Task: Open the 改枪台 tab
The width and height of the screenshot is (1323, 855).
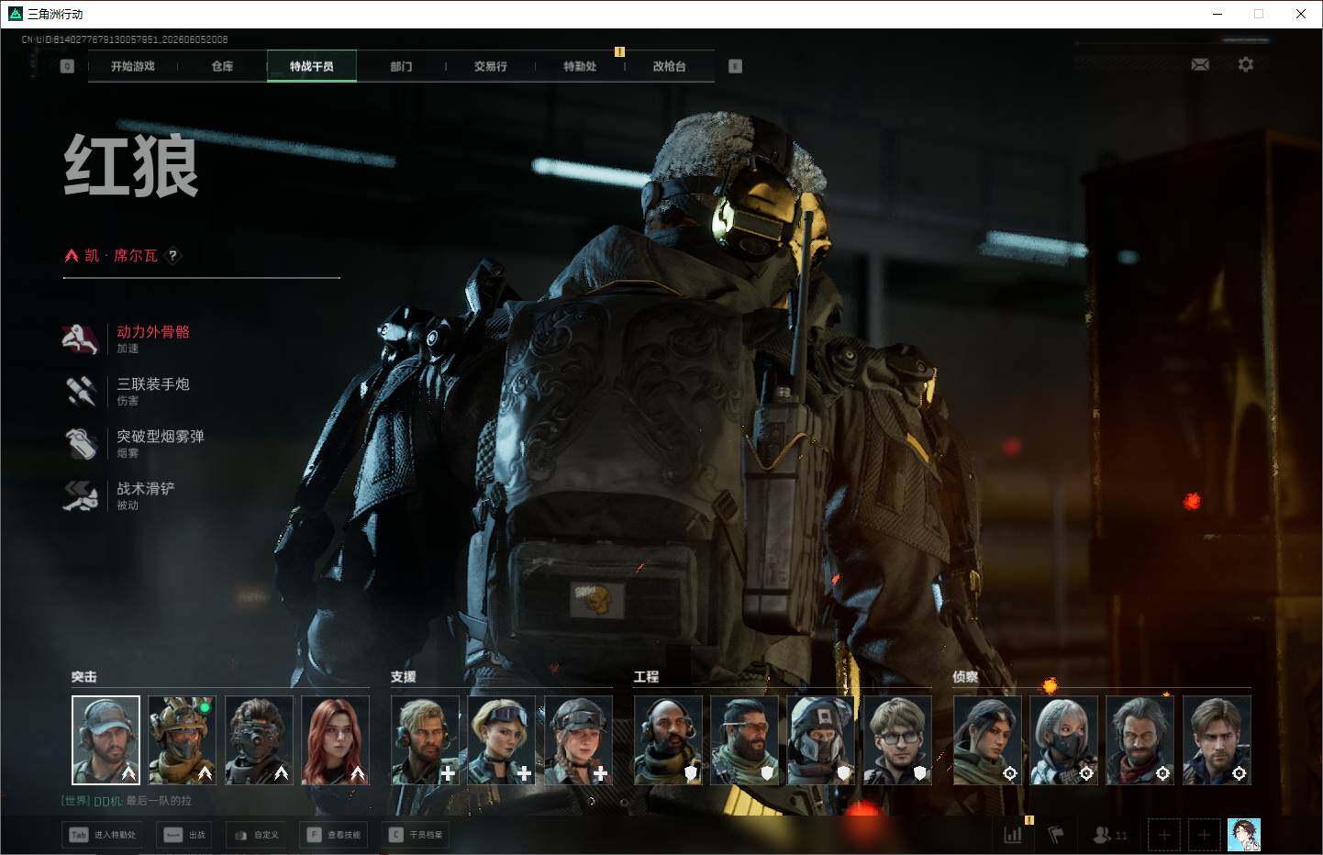Action: pyautogui.click(x=670, y=66)
